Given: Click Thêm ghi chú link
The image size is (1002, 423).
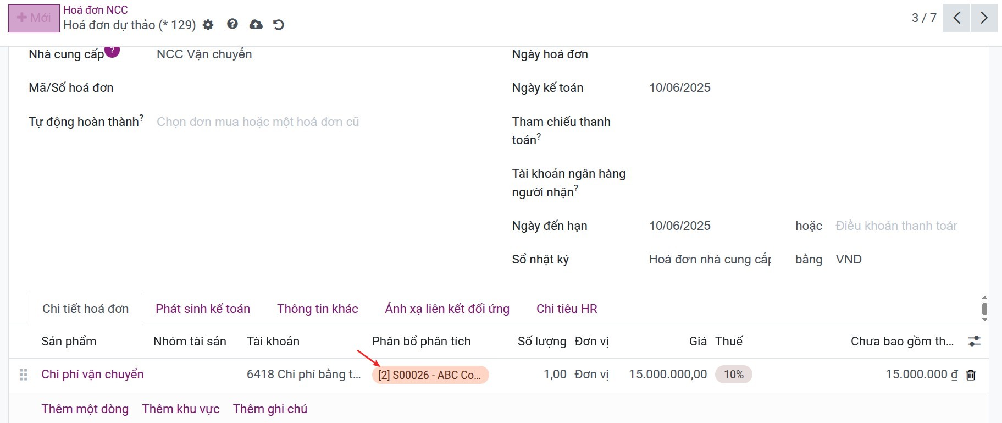Looking at the screenshot, I should (270, 409).
